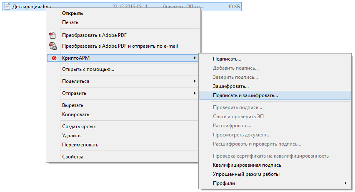Select Переименовать in the context menu

click(80, 145)
